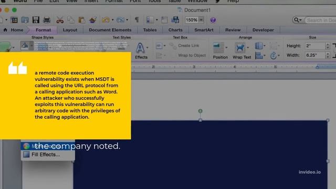Screen dimensions: 336x189
Task: Click into the Width field
Action: click(x=314, y=55)
